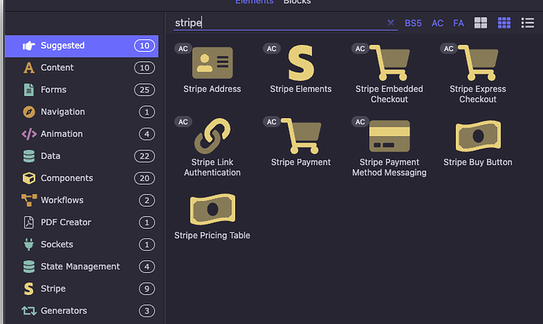This screenshot has width=543, height=324.
Task: Click the Generators count badge 3
Action: pyautogui.click(x=147, y=311)
